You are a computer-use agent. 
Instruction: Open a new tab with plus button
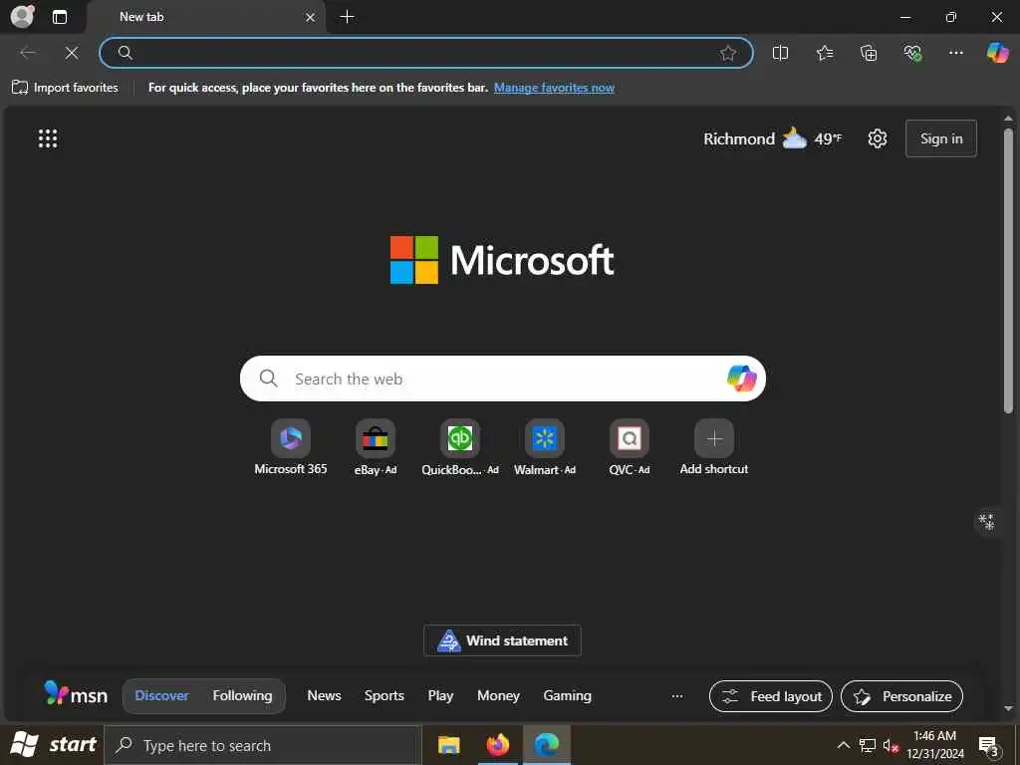pyautogui.click(x=348, y=17)
